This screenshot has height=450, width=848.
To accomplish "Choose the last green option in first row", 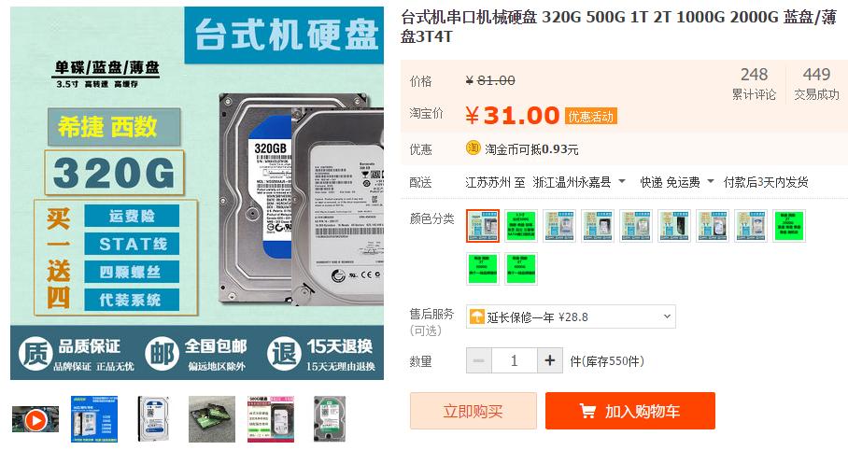I will (789, 226).
